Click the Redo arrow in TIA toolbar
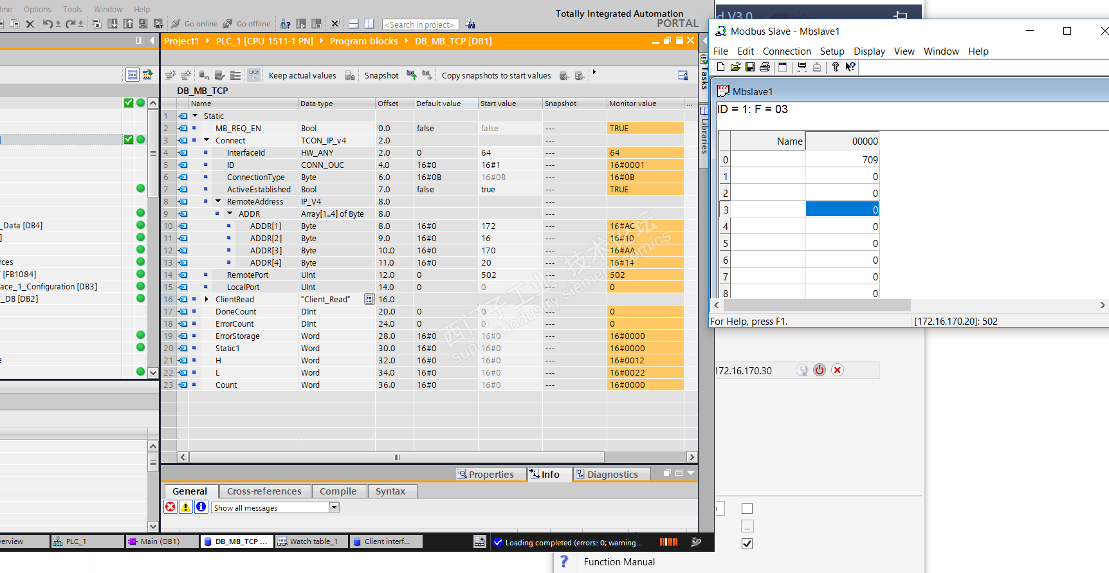Viewport: 1109px width, 573px height. [70, 24]
